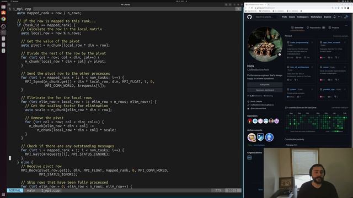Click the organization avatar under Organizations

[249, 158]
